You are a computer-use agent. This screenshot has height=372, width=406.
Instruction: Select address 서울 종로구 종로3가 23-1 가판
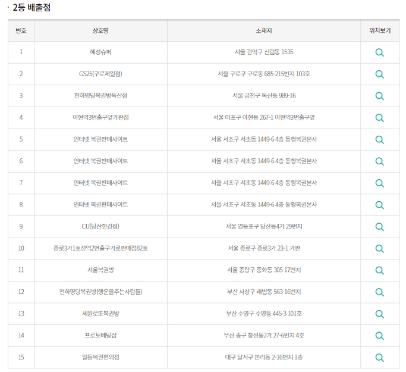[264, 248]
